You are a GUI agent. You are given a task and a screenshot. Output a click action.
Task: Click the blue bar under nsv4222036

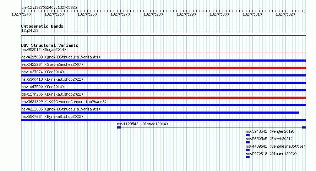pyautogui.click(x=160, y=113)
